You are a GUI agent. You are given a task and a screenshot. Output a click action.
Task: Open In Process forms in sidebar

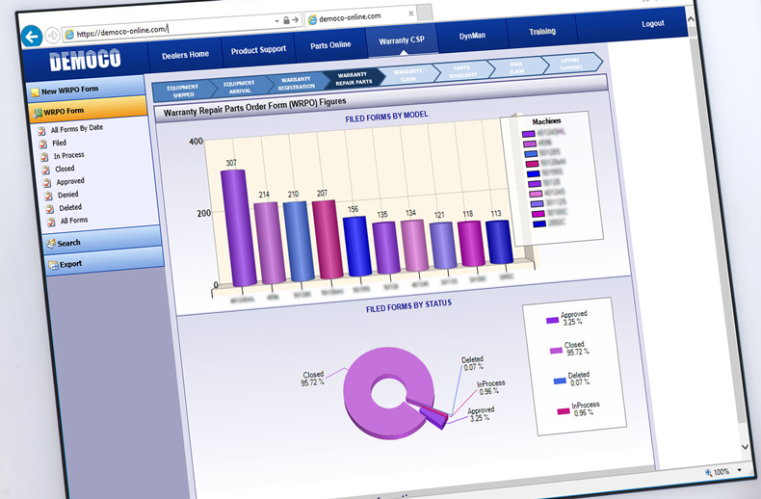[x=68, y=155]
